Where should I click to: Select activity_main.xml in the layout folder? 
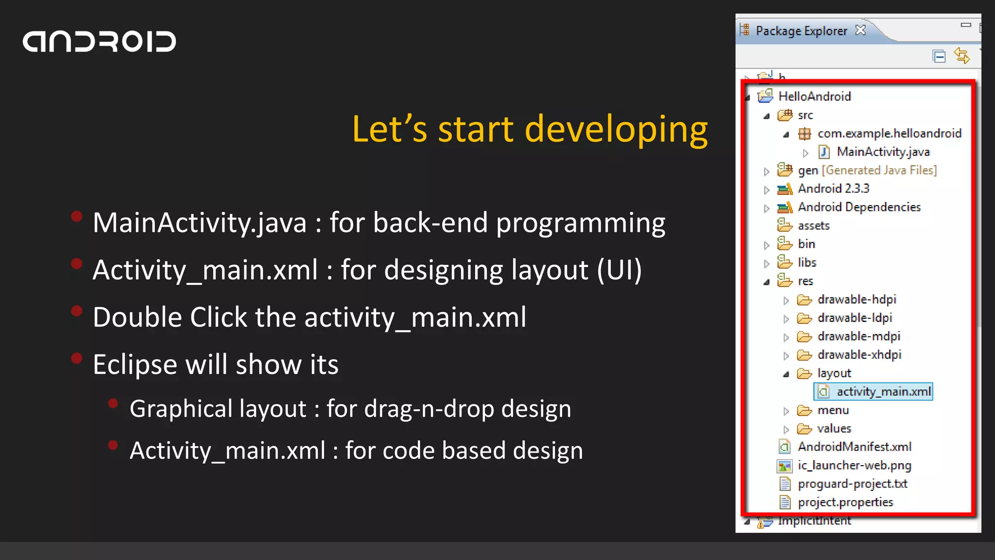[x=883, y=392]
